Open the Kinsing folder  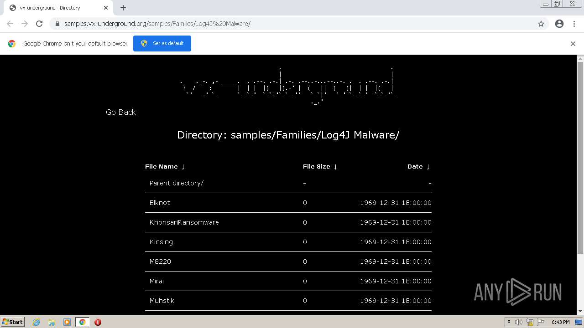point(161,242)
